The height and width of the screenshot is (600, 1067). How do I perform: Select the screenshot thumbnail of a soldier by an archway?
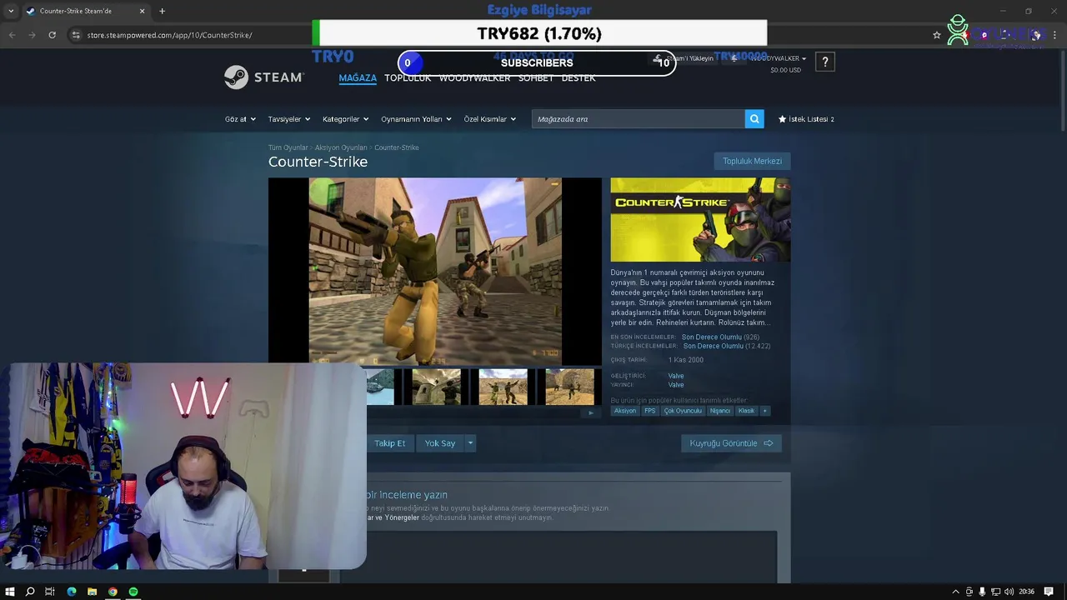tap(436, 387)
